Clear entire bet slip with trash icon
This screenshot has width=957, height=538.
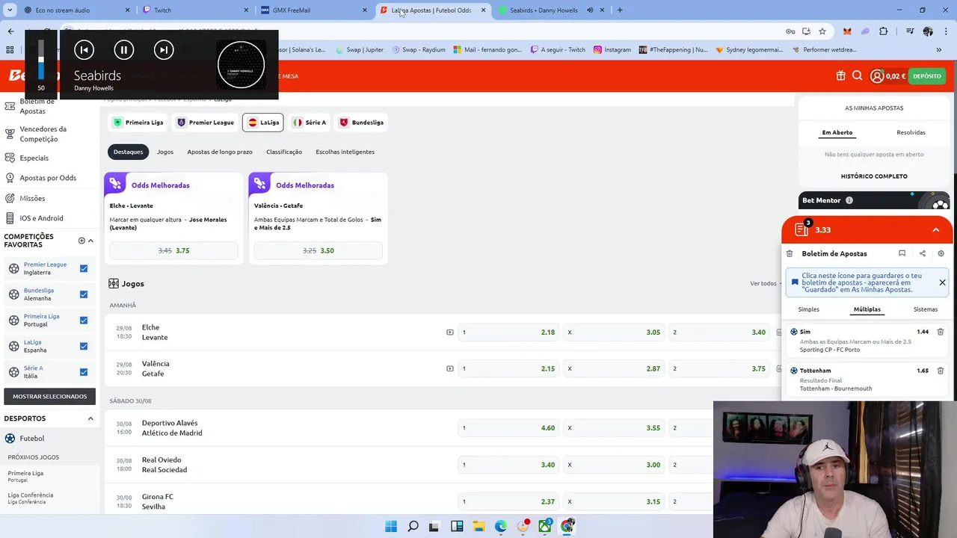(x=790, y=254)
